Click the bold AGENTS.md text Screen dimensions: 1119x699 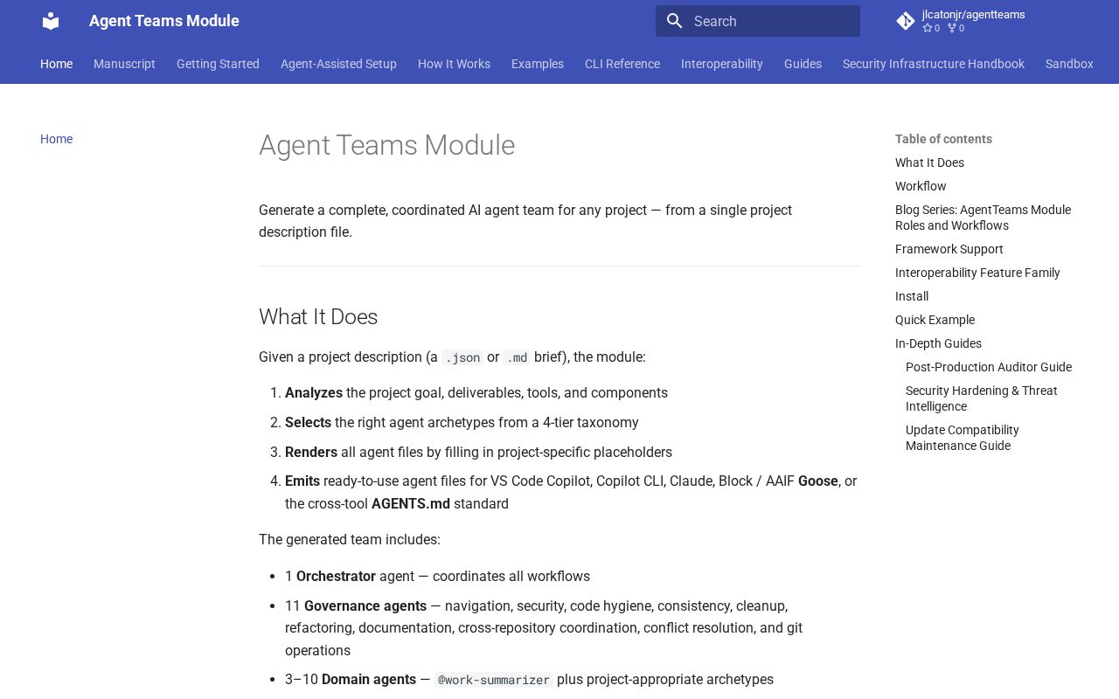point(411,503)
